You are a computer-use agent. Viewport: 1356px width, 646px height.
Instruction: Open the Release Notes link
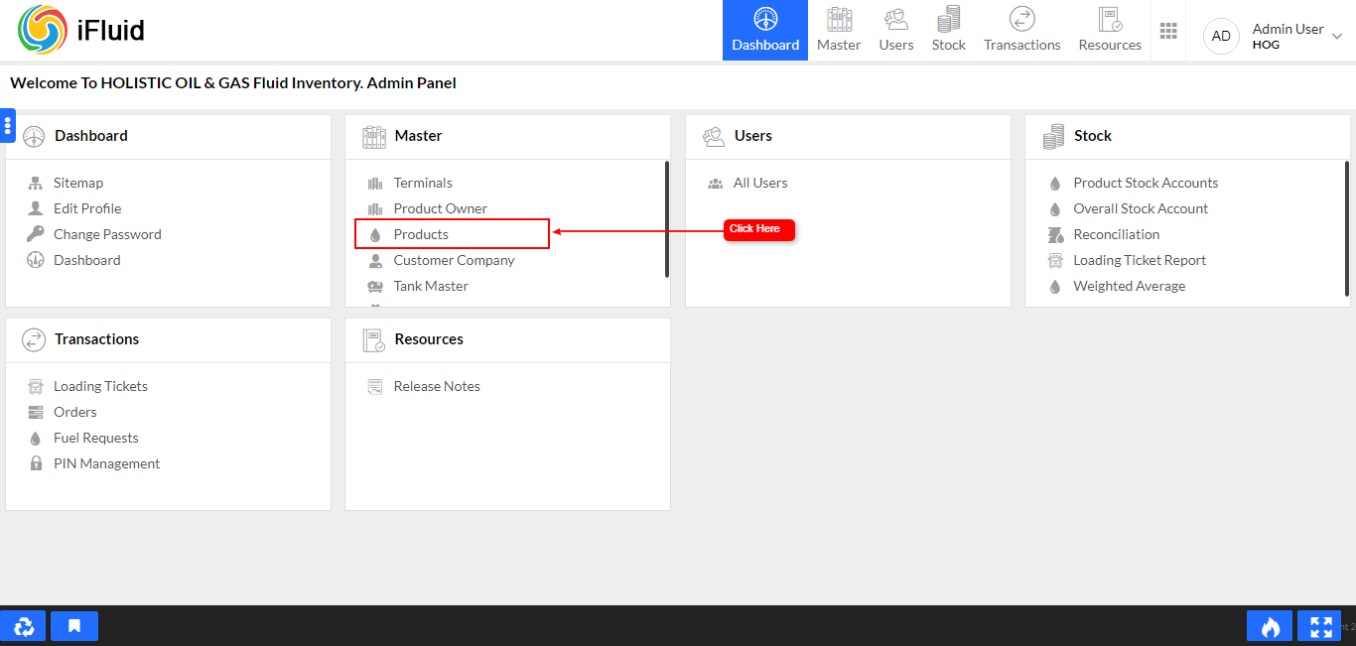437,386
